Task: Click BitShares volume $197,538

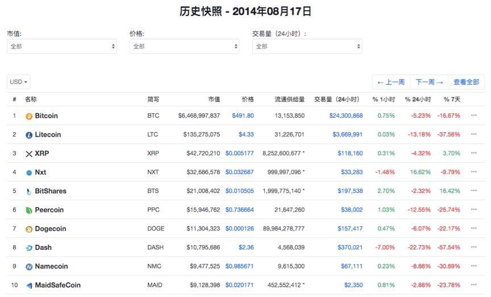Action: tap(350, 191)
